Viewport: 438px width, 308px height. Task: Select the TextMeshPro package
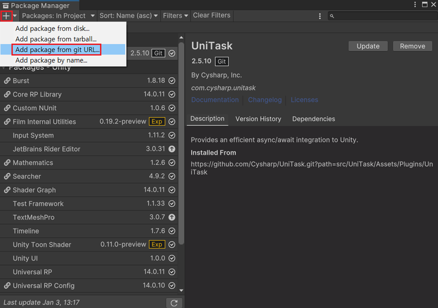tap(89, 218)
